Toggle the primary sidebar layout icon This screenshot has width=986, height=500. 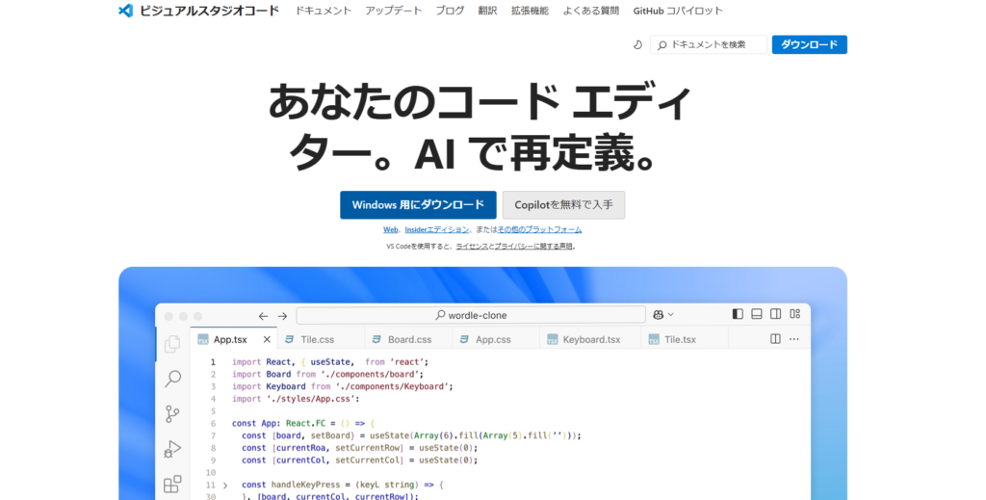[x=738, y=314]
